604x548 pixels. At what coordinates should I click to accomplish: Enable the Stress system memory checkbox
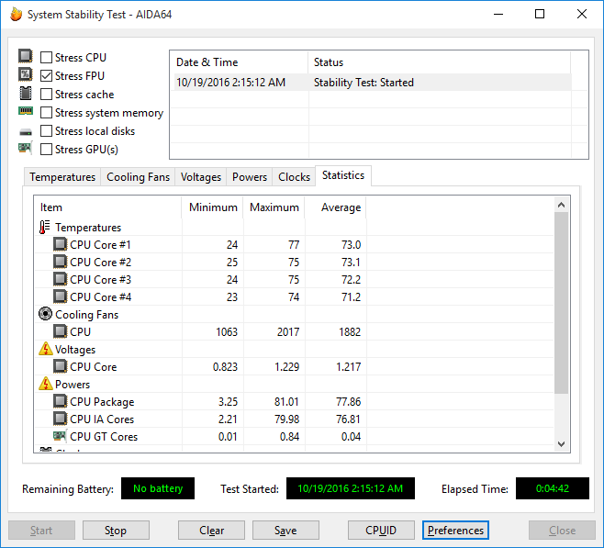[x=46, y=113]
